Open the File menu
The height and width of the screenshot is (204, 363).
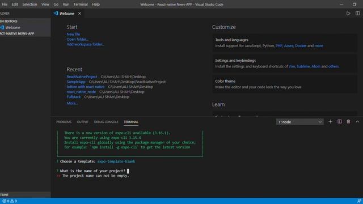5,4
